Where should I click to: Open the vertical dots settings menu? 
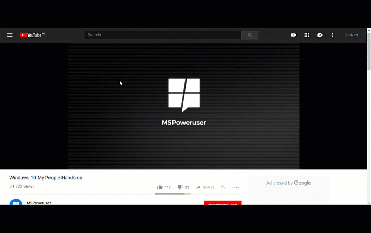click(x=332, y=35)
